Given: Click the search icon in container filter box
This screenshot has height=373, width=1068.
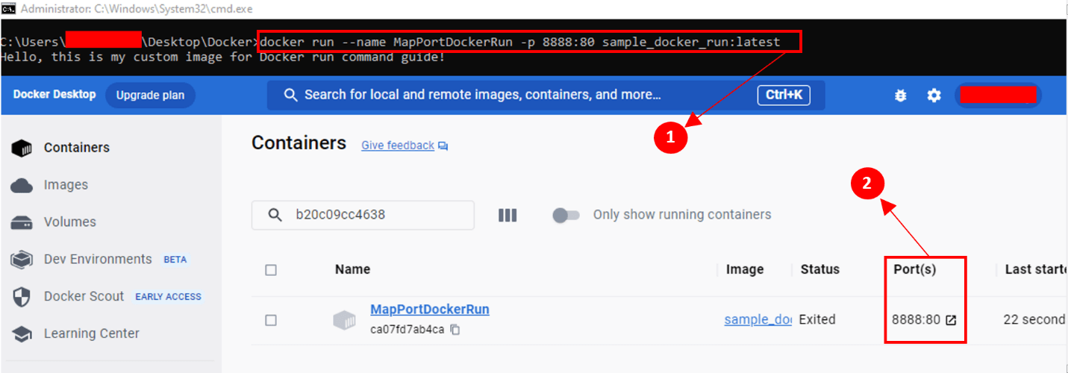Looking at the screenshot, I should [275, 215].
